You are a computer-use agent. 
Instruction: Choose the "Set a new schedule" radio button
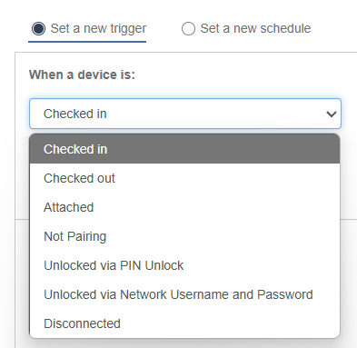pos(188,29)
